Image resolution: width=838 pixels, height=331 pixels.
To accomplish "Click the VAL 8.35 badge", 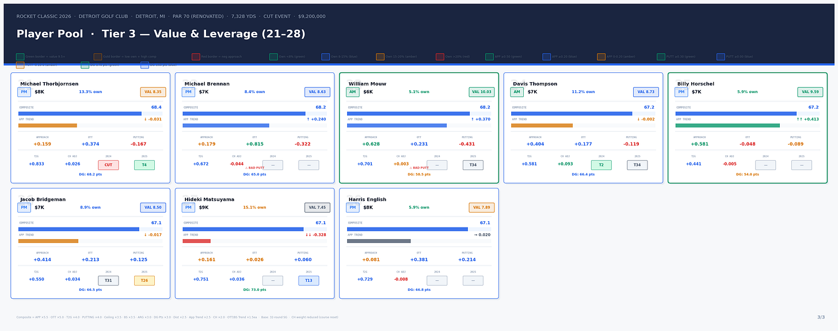I will coord(153,92).
